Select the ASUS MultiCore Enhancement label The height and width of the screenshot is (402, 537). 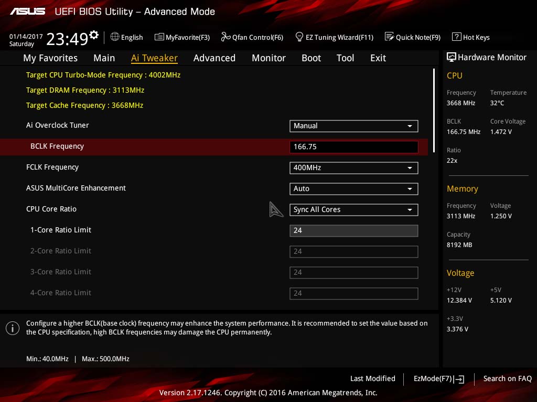76,188
